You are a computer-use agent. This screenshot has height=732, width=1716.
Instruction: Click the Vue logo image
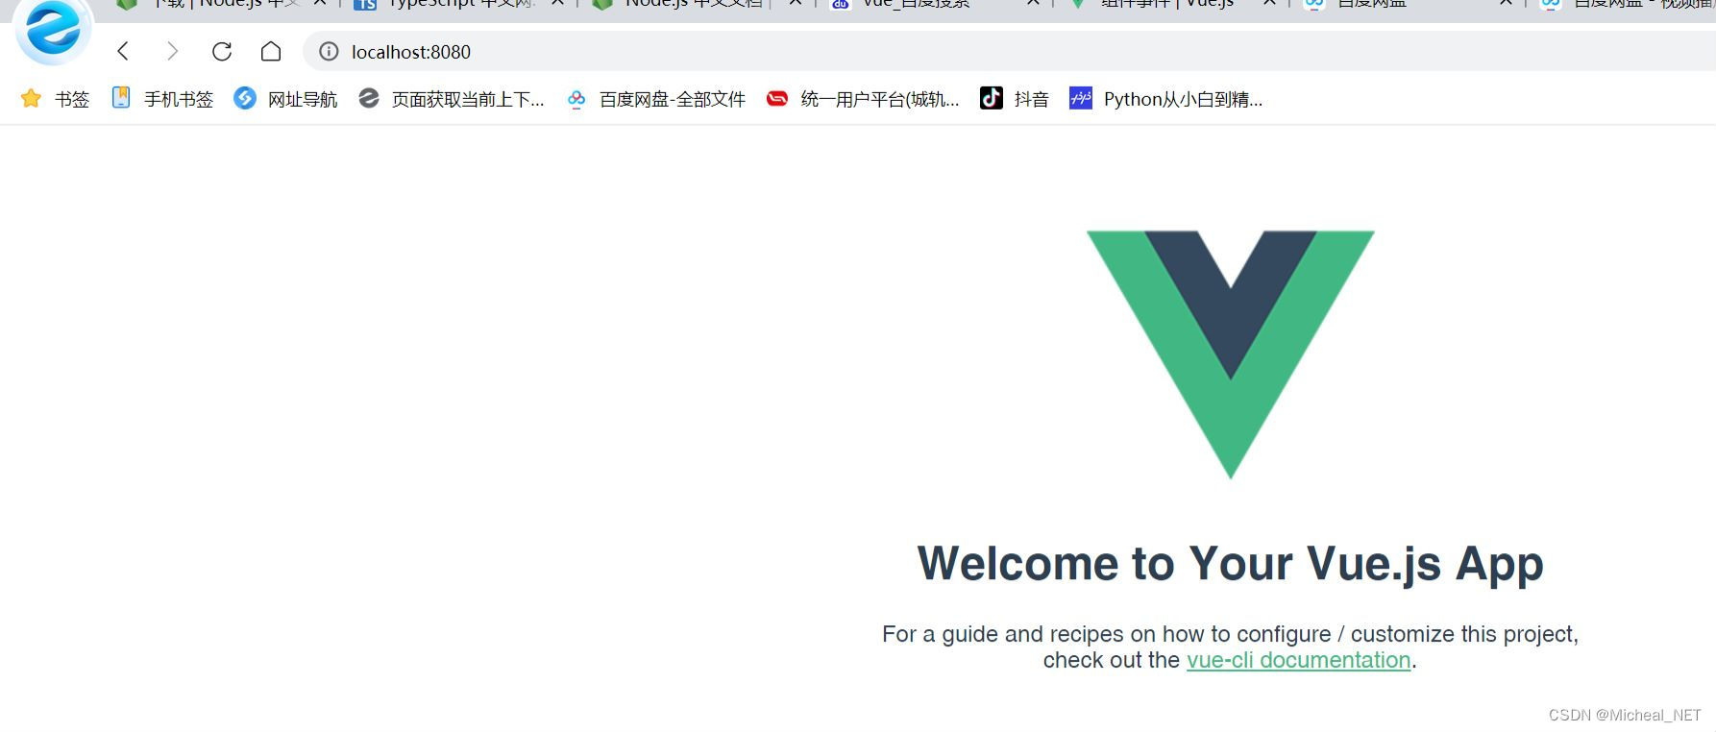pyautogui.click(x=1231, y=354)
